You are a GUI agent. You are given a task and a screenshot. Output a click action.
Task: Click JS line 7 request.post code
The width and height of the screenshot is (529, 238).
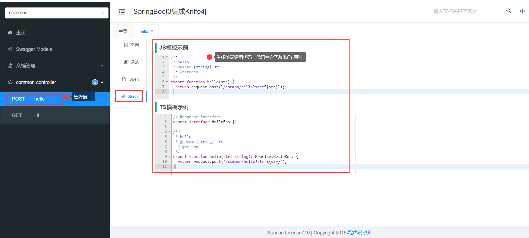click(x=230, y=87)
